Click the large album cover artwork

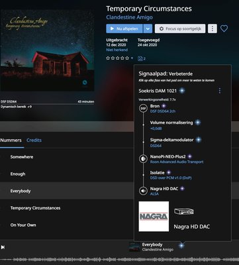47,50
